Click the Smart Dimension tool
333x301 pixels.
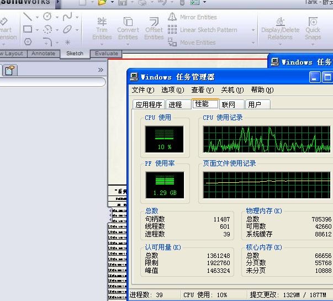tap(8, 29)
